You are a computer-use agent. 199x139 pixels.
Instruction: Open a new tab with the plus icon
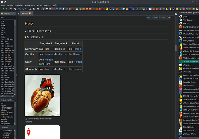pos(18,14)
